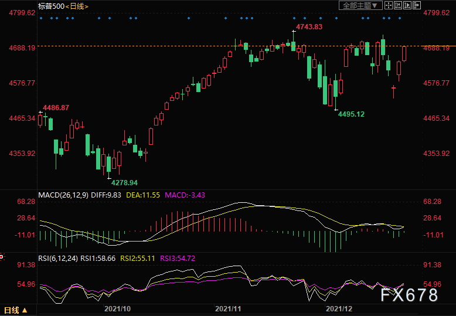Image resolution: width=456 pixels, height=316 pixels.
Task: Select the candlestick at the 4278.94 low
Action: point(109,166)
